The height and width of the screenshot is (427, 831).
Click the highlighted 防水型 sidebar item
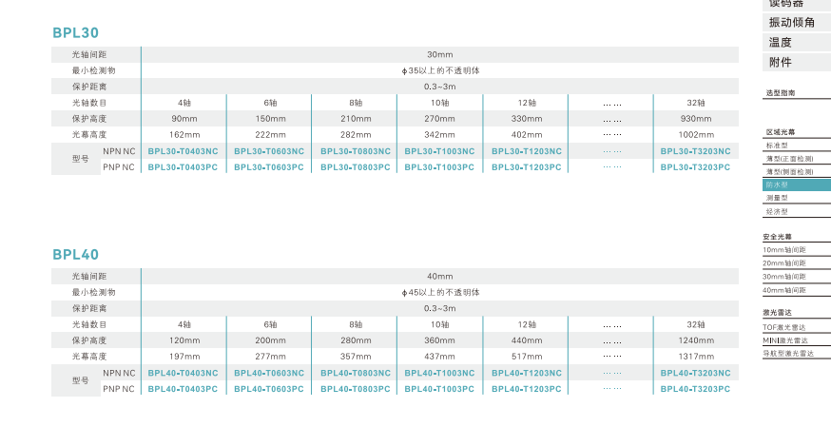[x=777, y=185]
